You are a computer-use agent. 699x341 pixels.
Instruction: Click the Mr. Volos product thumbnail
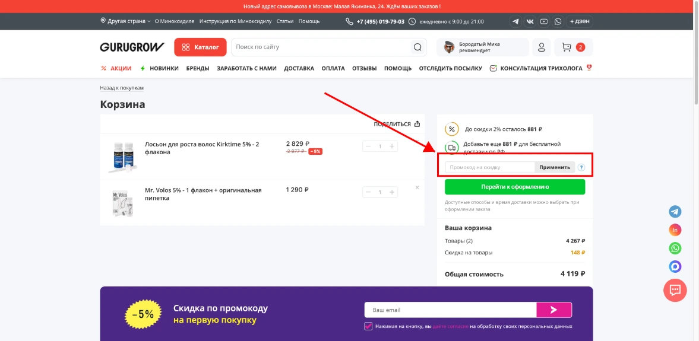[122, 203]
